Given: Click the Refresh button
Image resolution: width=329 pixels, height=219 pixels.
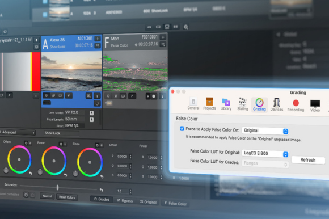Looking at the screenshot, I should 308,160.
